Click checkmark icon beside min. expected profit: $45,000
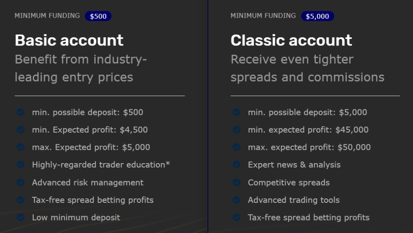Image resolution: width=413 pixels, height=233 pixels. point(236,130)
